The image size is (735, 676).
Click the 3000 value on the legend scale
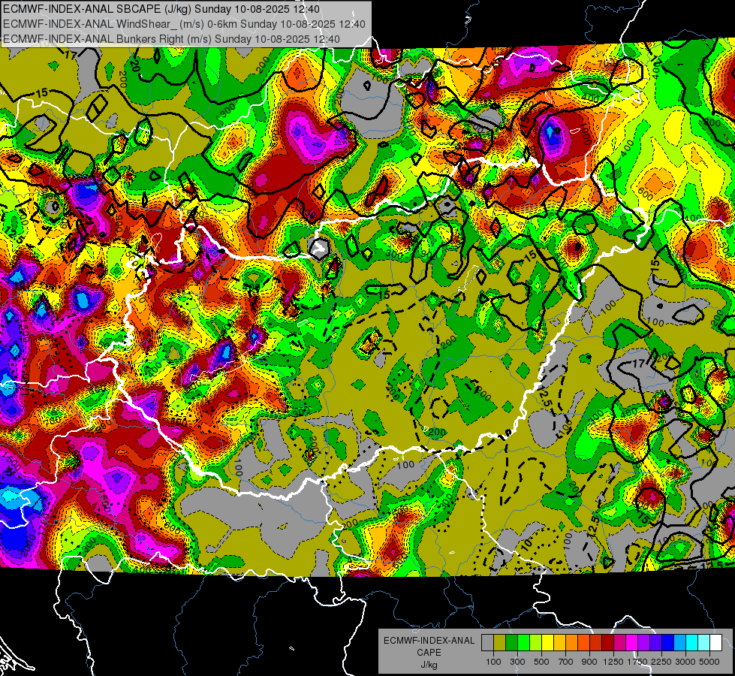pos(685,662)
